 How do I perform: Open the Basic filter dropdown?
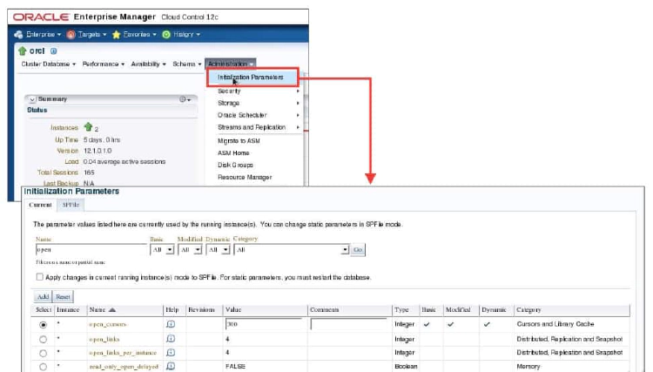[162, 250]
